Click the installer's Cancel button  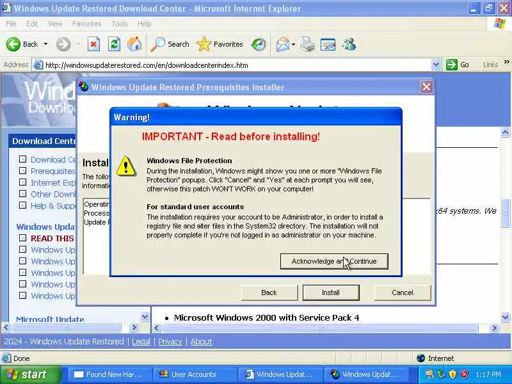pos(403,292)
